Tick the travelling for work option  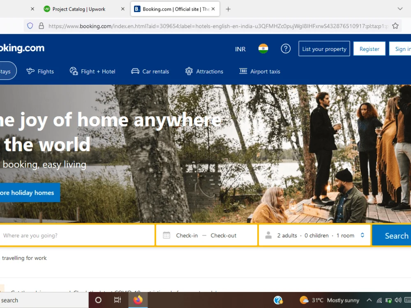coord(24,258)
